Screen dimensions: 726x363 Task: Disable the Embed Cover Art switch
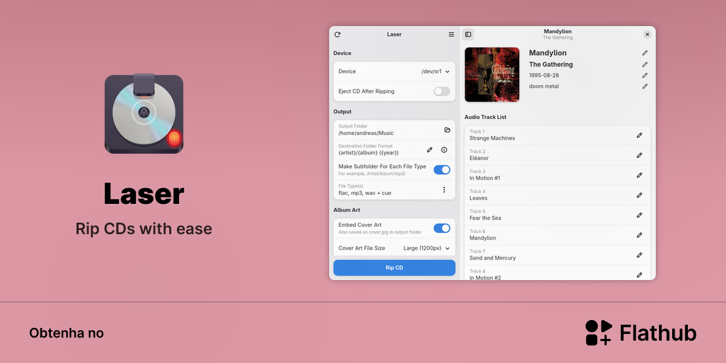(x=442, y=228)
